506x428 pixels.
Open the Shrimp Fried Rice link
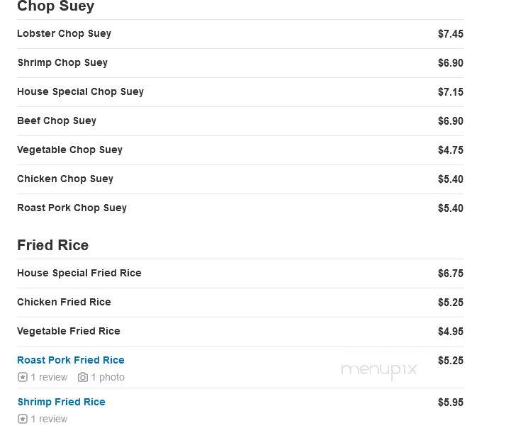pyautogui.click(x=62, y=402)
